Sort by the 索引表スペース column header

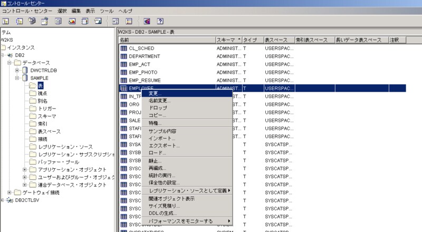(x=315, y=40)
